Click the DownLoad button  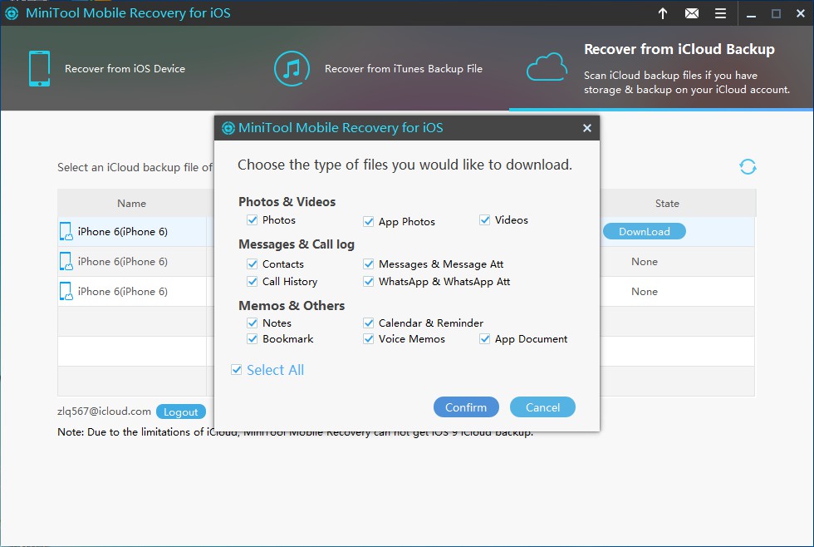coord(645,232)
